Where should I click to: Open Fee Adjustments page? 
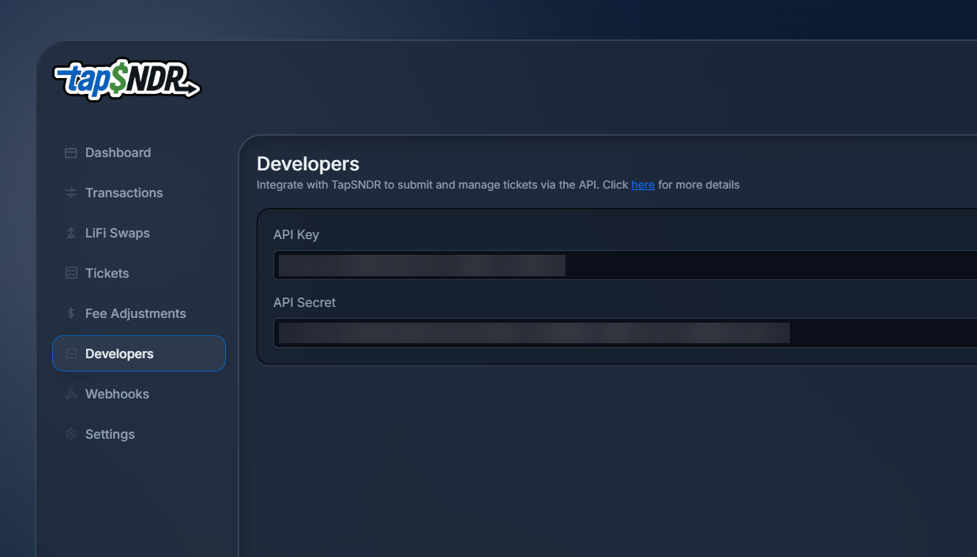pyautogui.click(x=139, y=314)
